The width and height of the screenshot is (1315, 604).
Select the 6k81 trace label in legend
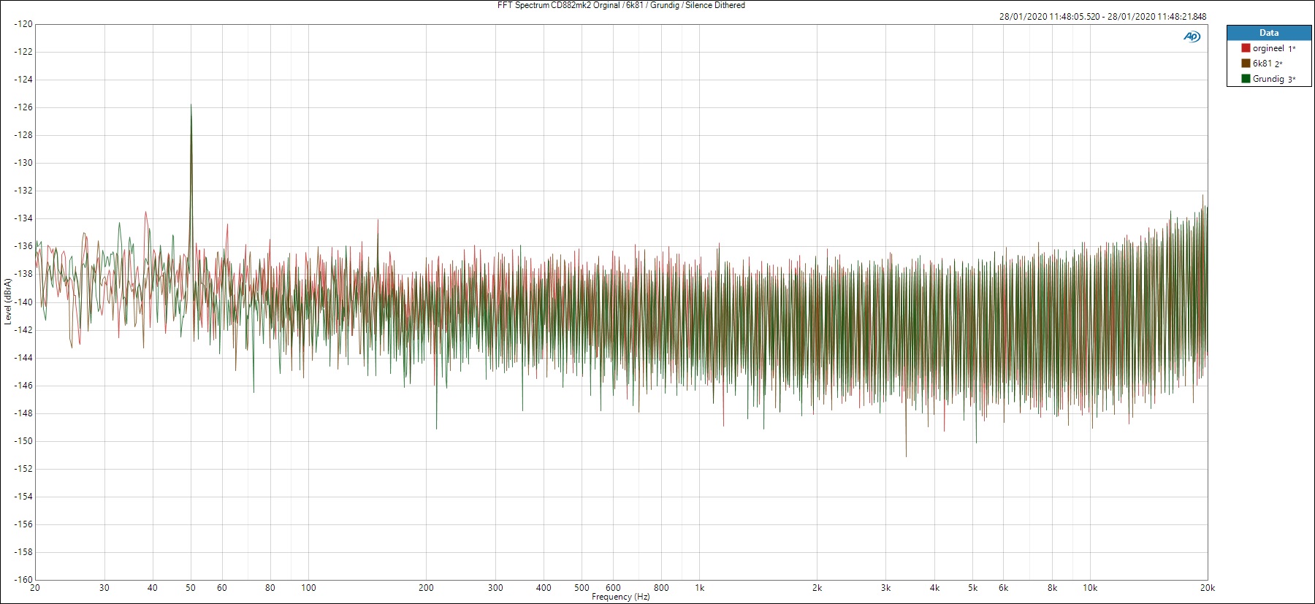pyautogui.click(x=1262, y=64)
